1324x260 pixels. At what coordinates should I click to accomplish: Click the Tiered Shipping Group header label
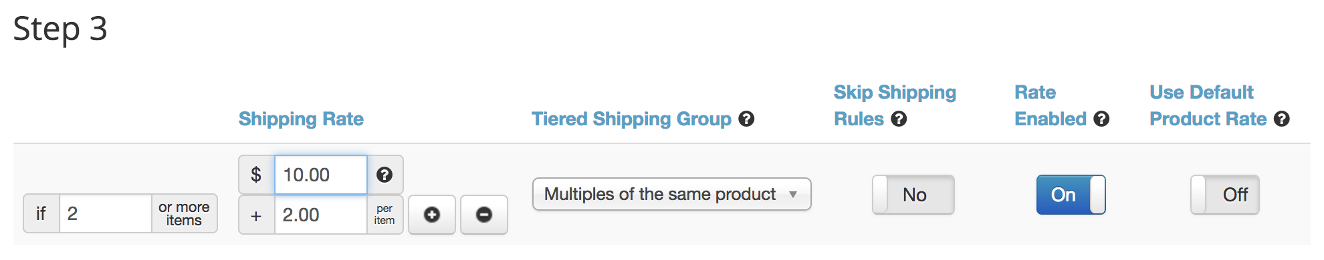click(631, 119)
